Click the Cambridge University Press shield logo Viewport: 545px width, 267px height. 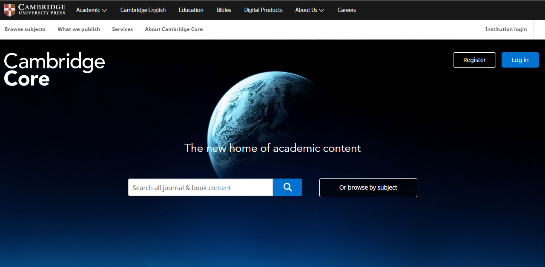tap(9, 10)
